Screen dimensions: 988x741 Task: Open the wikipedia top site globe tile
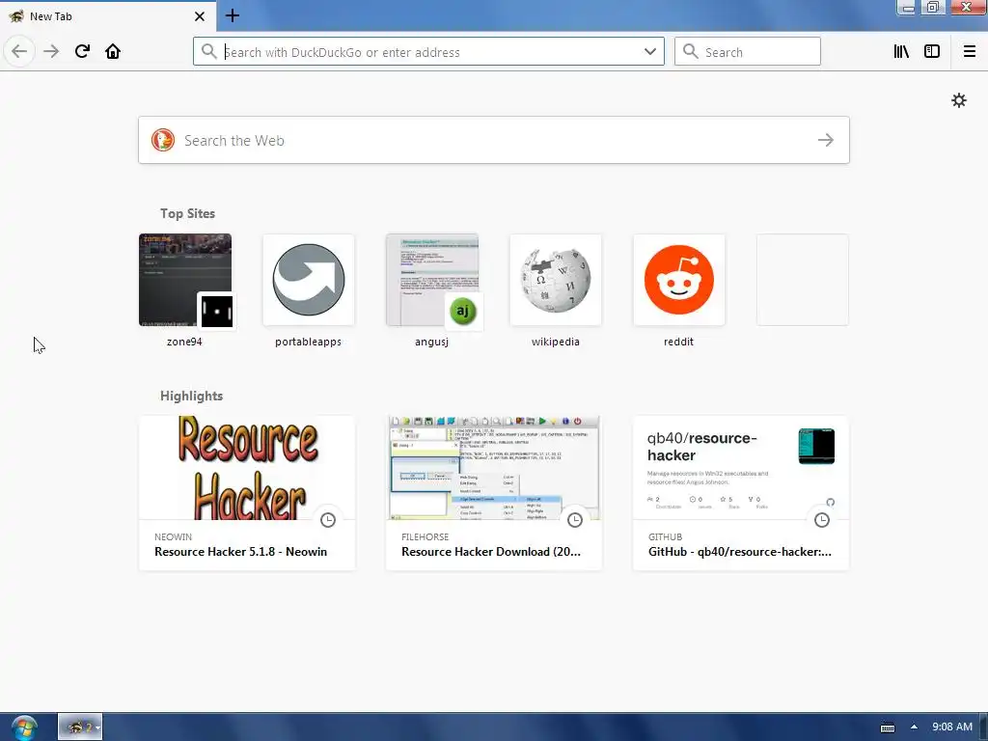[555, 280]
